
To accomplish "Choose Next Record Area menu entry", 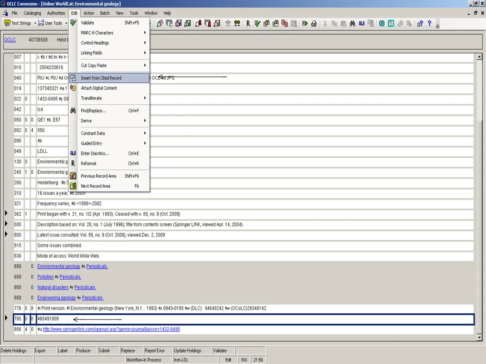I will [109, 186].
